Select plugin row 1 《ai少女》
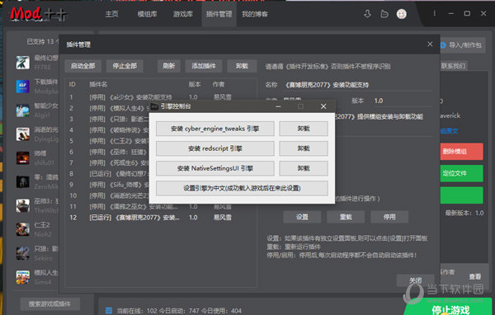 161,97
